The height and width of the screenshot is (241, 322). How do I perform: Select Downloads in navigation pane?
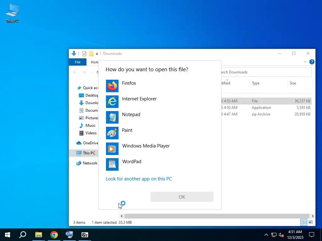(x=88, y=103)
